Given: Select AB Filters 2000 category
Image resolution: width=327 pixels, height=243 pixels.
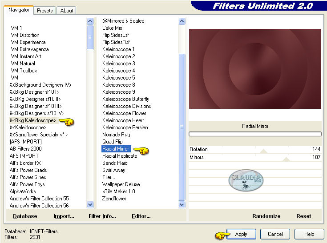Looking at the screenshot, I should click(26, 149).
